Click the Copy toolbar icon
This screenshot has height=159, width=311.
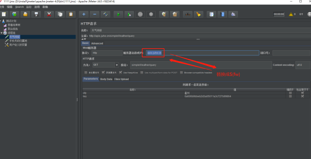(x=60, y=14)
